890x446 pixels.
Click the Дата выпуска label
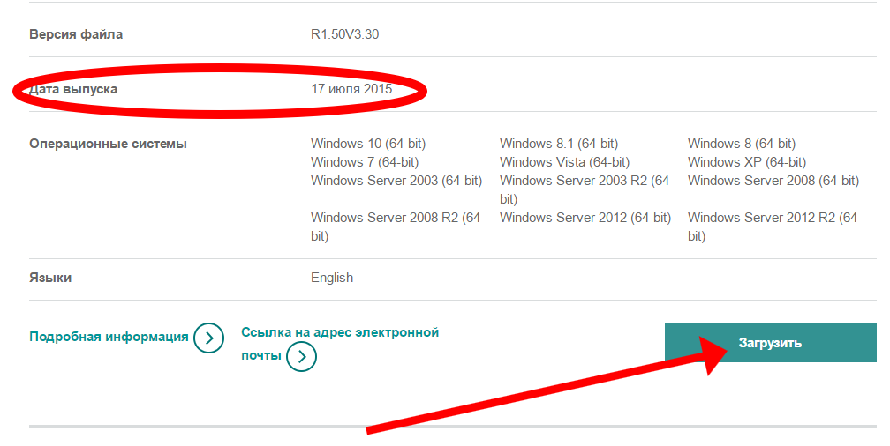[x=73, y=90]
